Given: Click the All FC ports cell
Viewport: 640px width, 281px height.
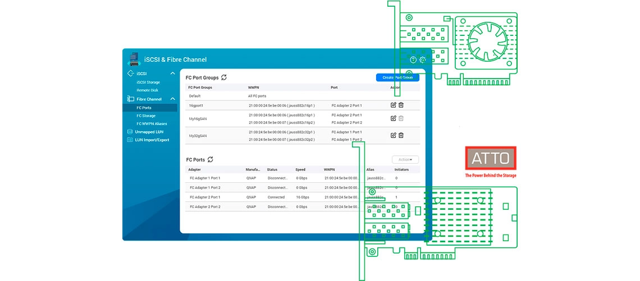Looking at the screenshot, I should pos(257,96).
